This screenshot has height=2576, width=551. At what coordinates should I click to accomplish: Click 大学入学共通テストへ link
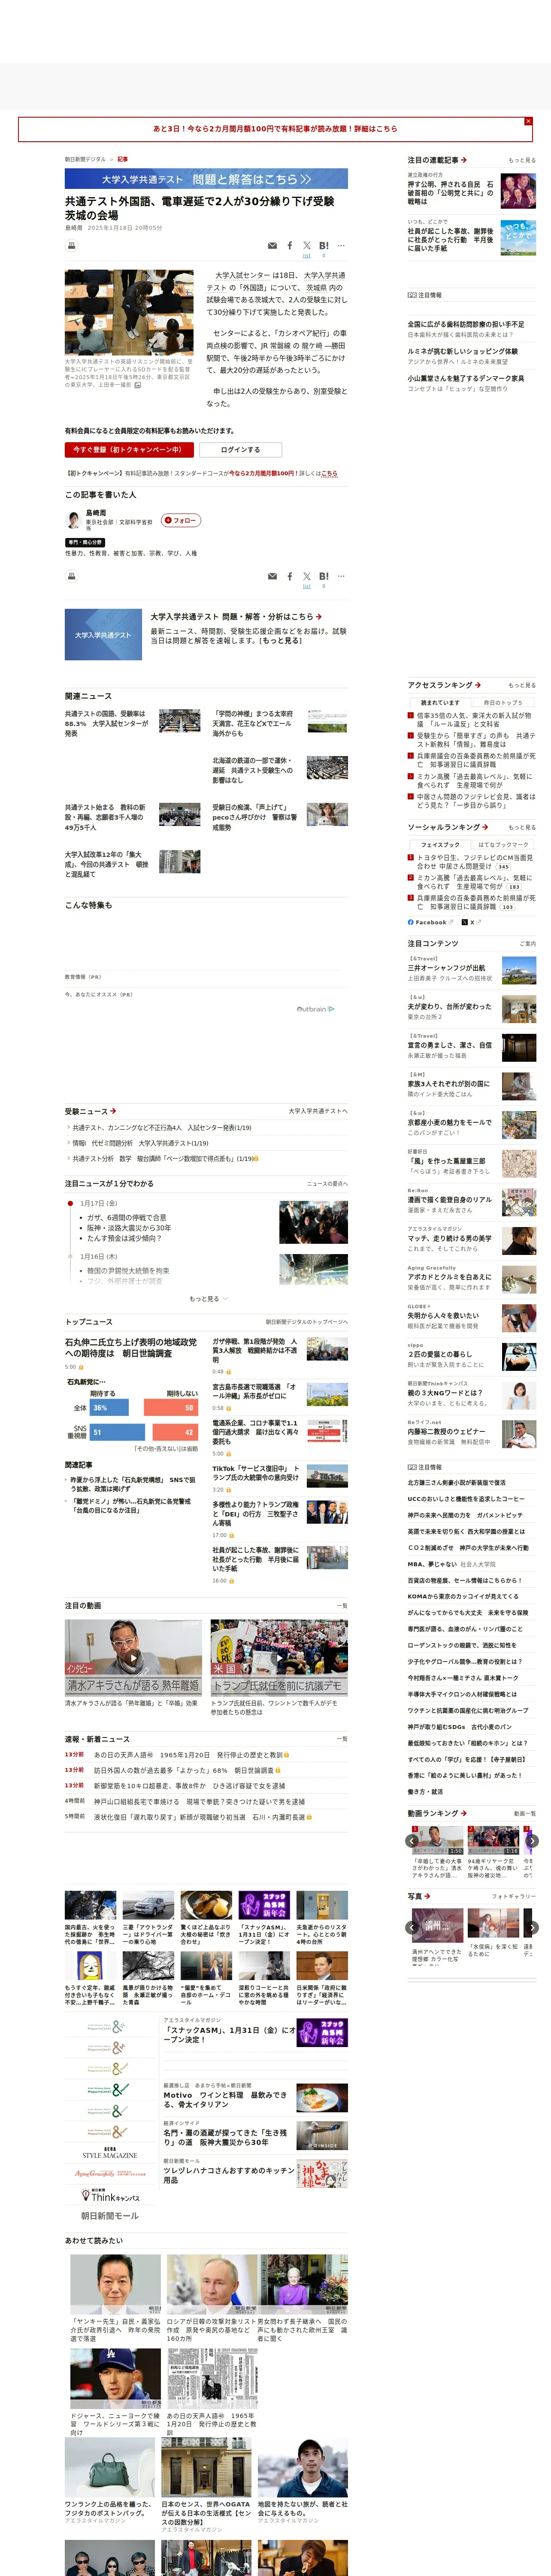[x=318, y=1111]
